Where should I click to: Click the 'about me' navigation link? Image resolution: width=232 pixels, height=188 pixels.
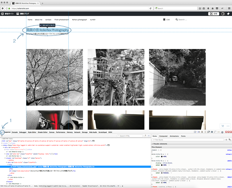point(39,20)
